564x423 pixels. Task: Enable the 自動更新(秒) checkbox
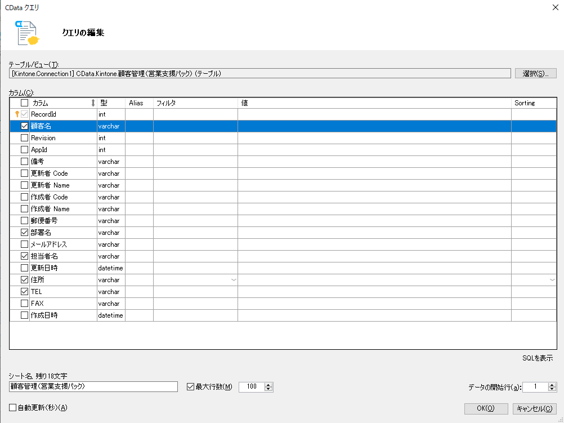click(x=12, y=408)
